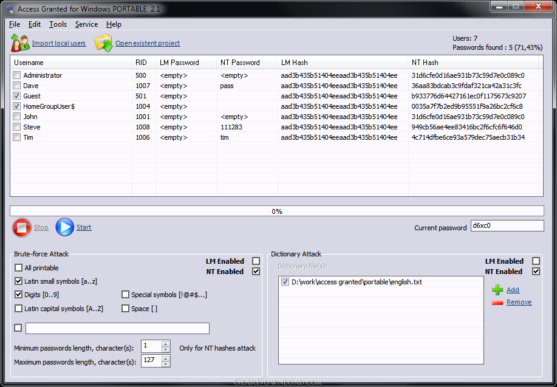557x387 pixels.
Task: Check the Dave user checkbox
Action: [x=16, y=86]
